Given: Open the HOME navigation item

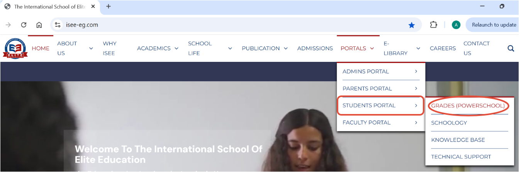Looking at the screenshot, I should click(x=41, y=48).
